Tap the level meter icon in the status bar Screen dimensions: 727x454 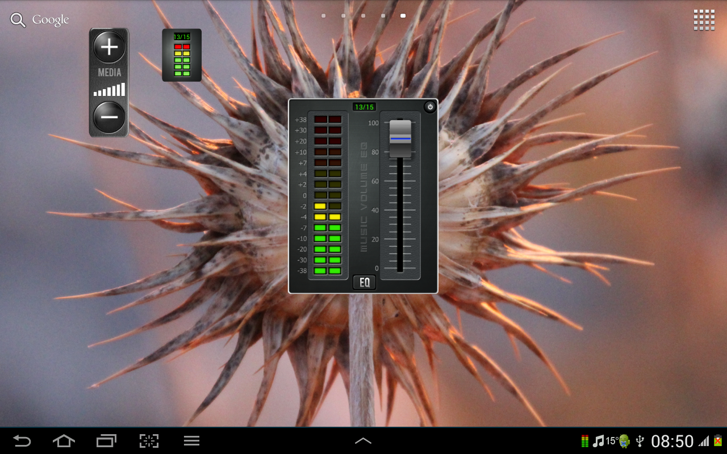coord(584,441)
